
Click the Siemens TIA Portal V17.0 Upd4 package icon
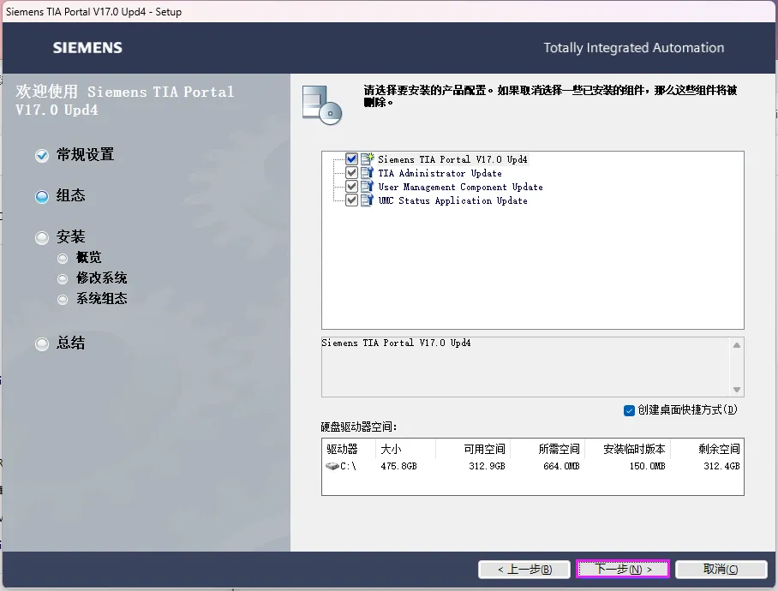368,159
